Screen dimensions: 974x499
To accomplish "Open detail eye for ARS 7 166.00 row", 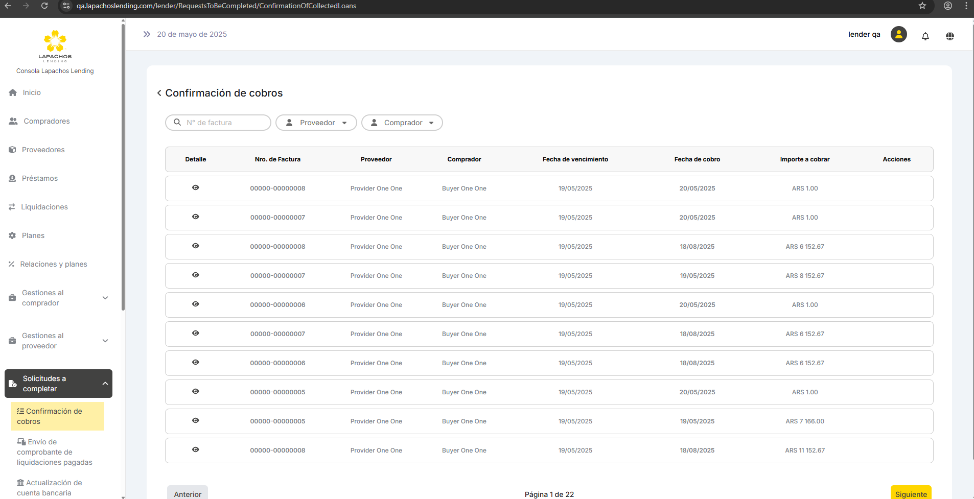I will (195, 421).
